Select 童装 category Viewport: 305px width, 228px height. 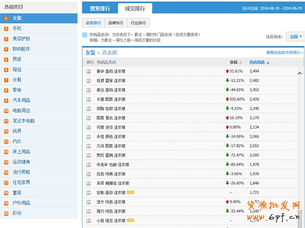(x=39, y=193)
